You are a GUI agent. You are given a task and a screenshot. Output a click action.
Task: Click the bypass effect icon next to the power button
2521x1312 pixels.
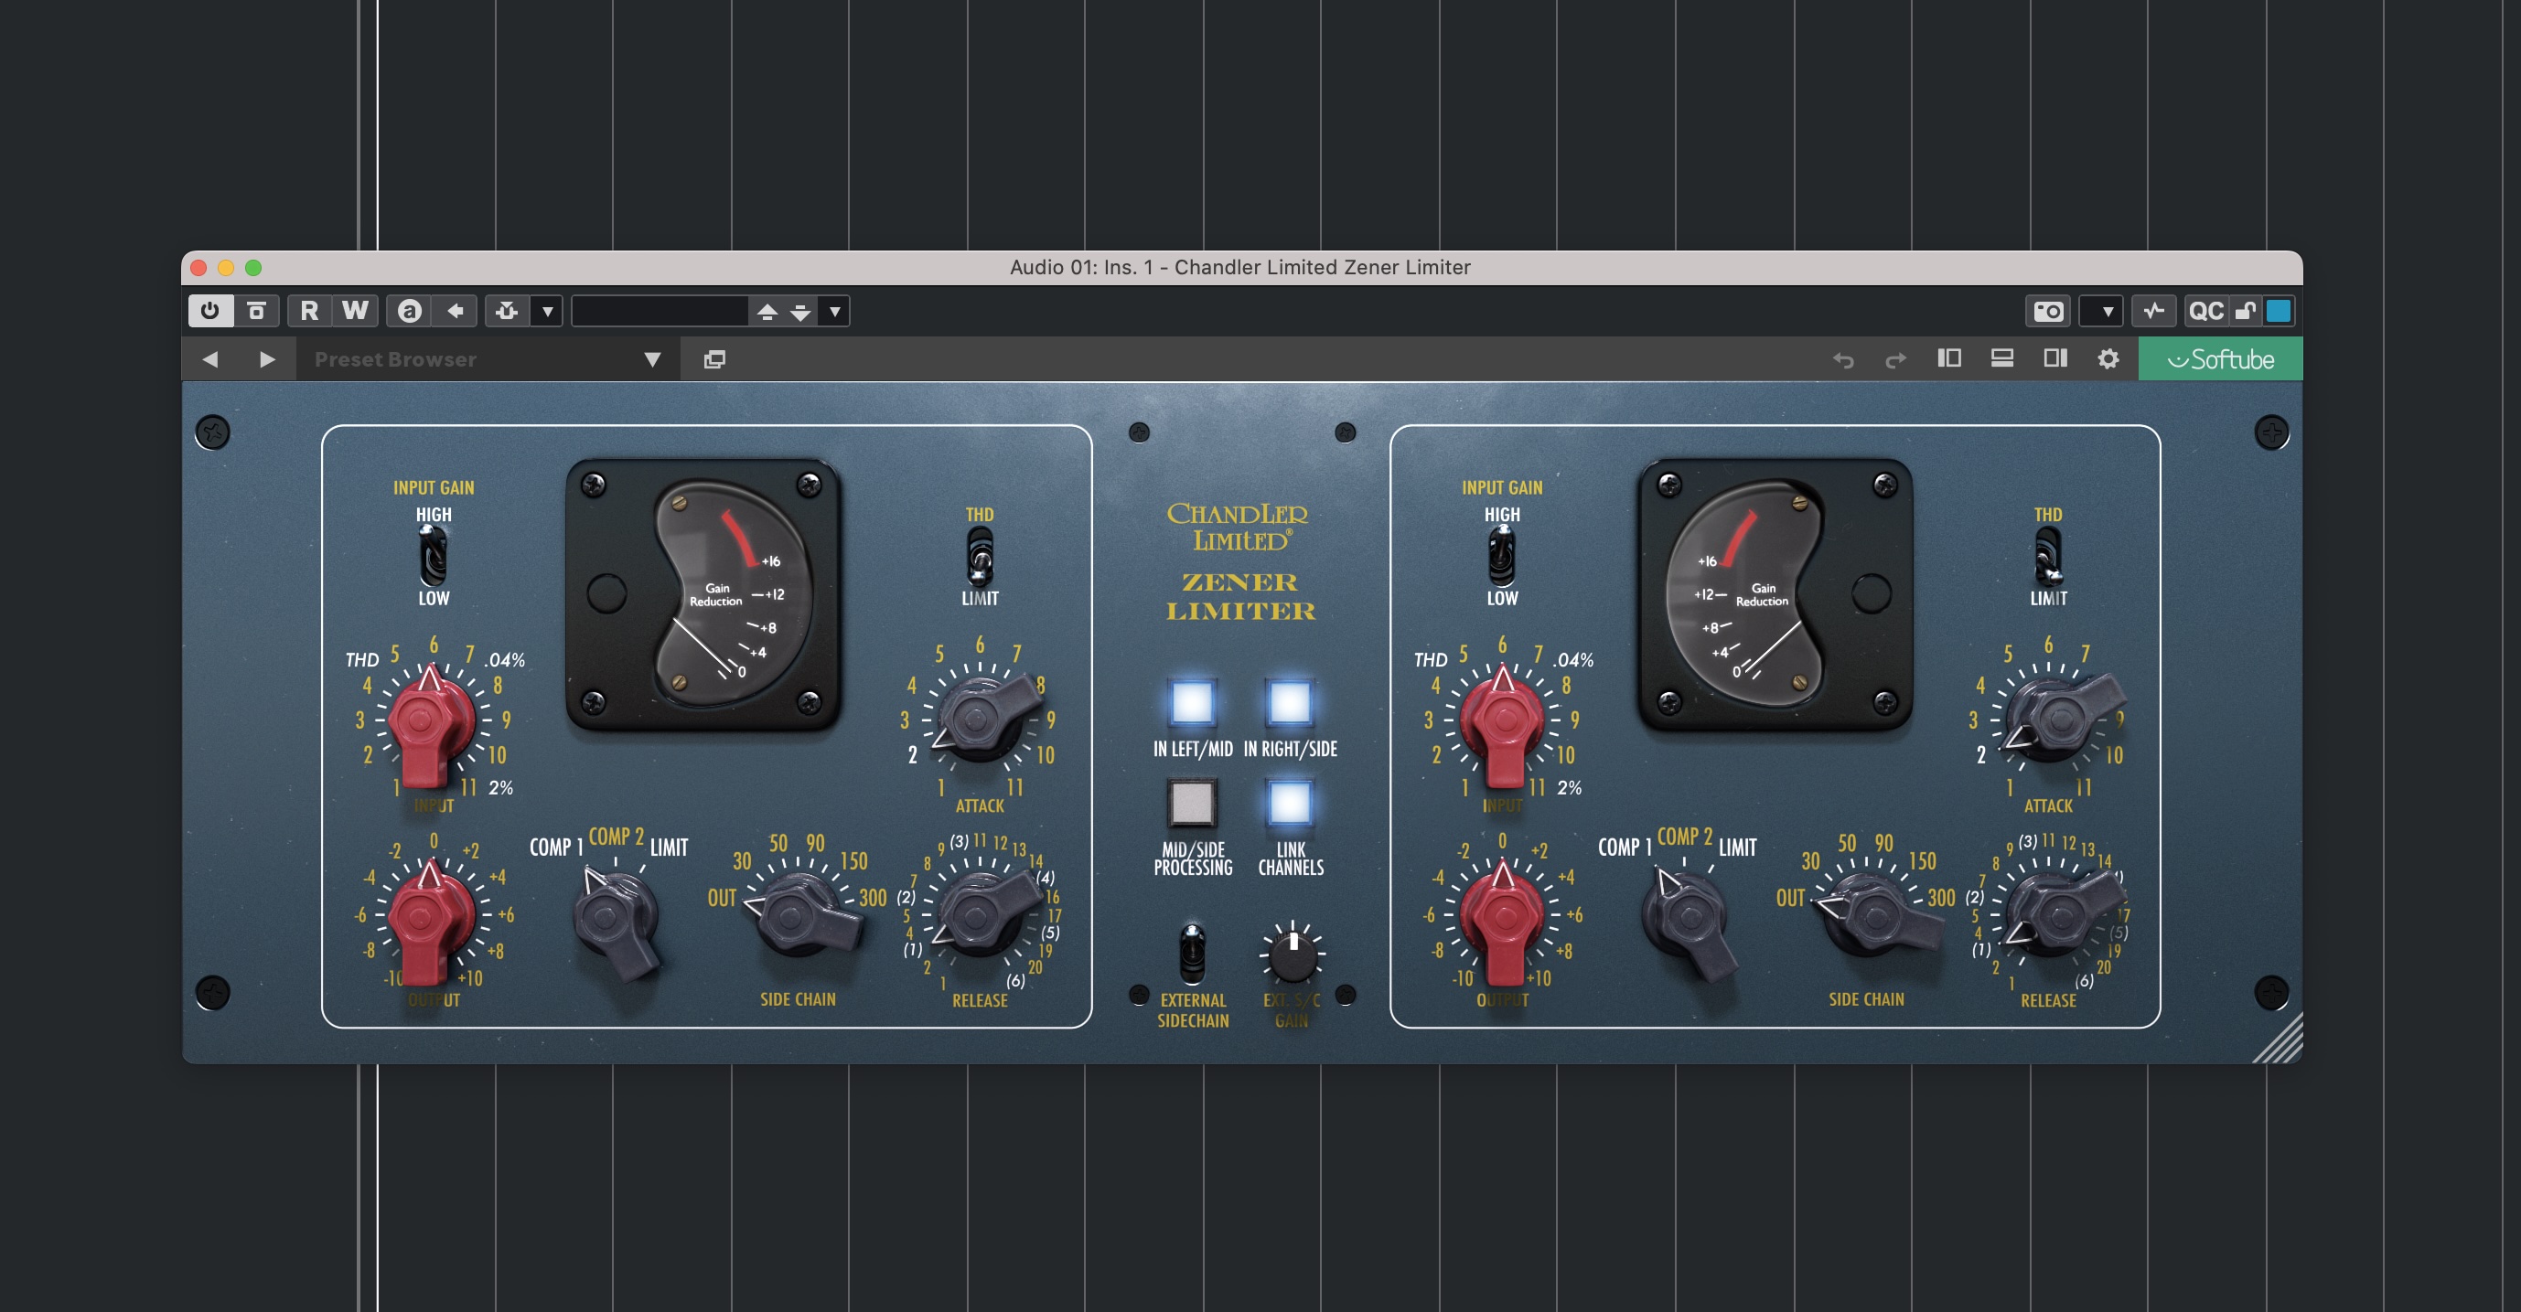[256, 311]
